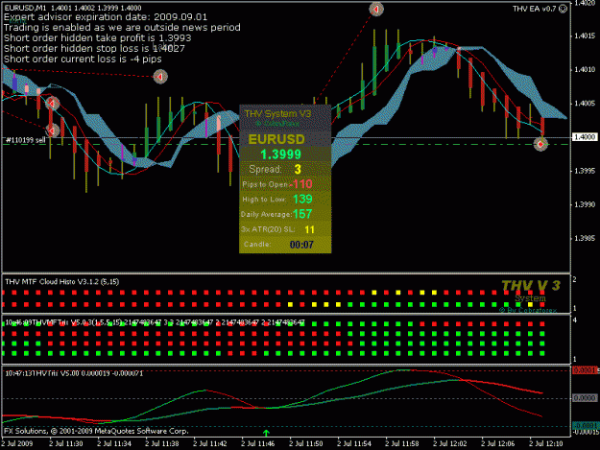Click the arrow marker directly above the #110199 sell label
600x450 pixels.
pos(53,130)
